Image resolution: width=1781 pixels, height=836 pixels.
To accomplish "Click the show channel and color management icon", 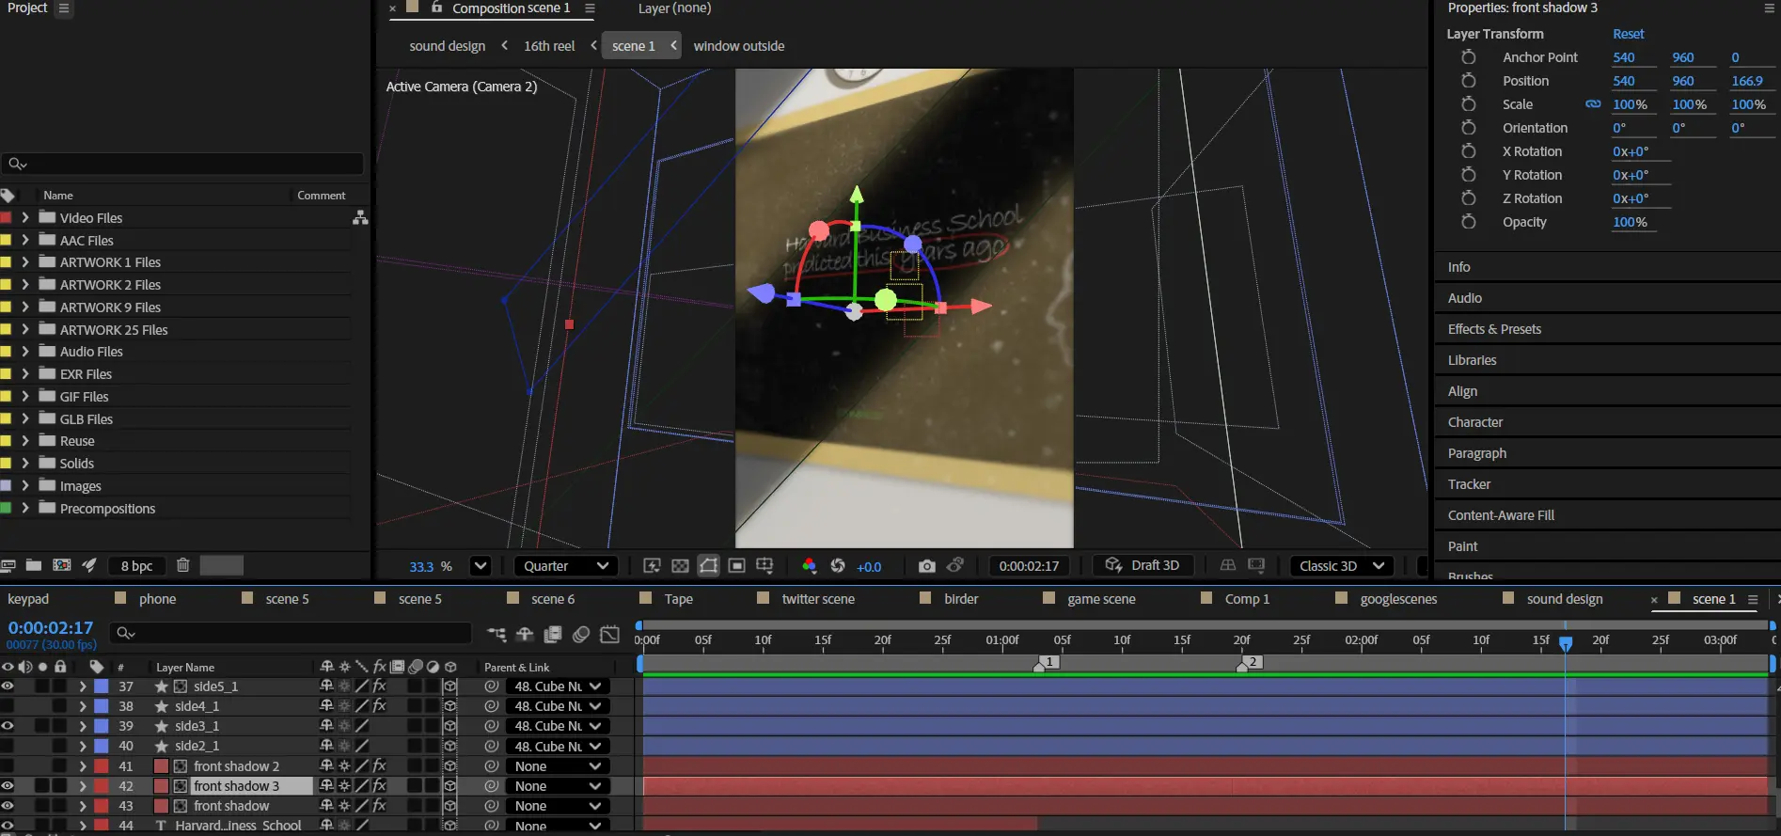I will click(809, 566).
